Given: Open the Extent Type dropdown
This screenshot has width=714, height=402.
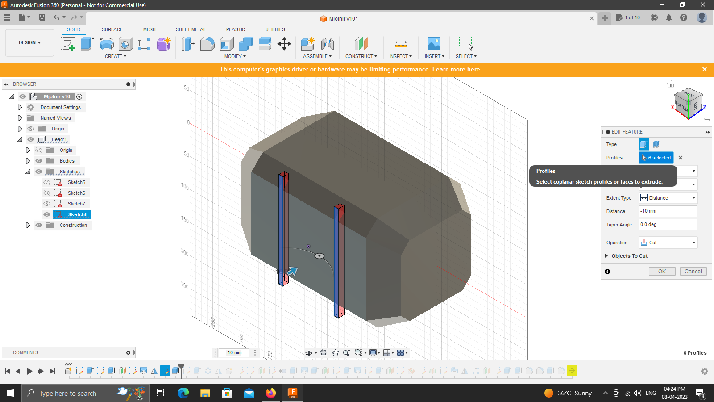Looking at the screenshot, I should (x=668, y=197).
